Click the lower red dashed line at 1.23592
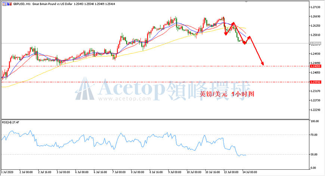Image resolution: width=325 pixels, height=176 pixels. pyautogui.click(x=155, y=82)
